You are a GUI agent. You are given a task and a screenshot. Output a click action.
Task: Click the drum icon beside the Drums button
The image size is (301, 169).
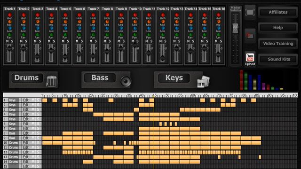click(x=51, y=81)
